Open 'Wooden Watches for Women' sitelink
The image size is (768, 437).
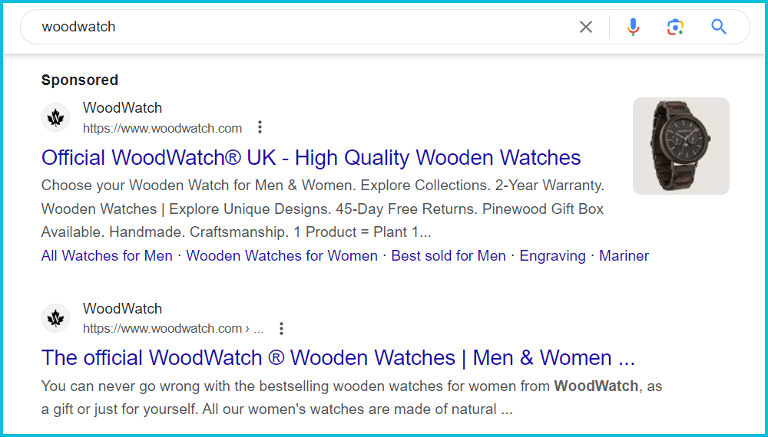tap(282, 256)
